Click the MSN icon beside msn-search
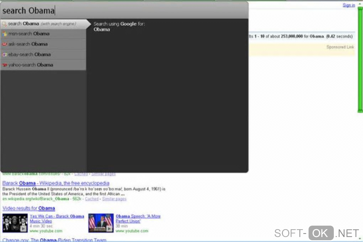 [4, 34]
